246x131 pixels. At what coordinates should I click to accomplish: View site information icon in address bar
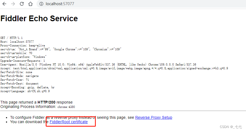point(41,4)
